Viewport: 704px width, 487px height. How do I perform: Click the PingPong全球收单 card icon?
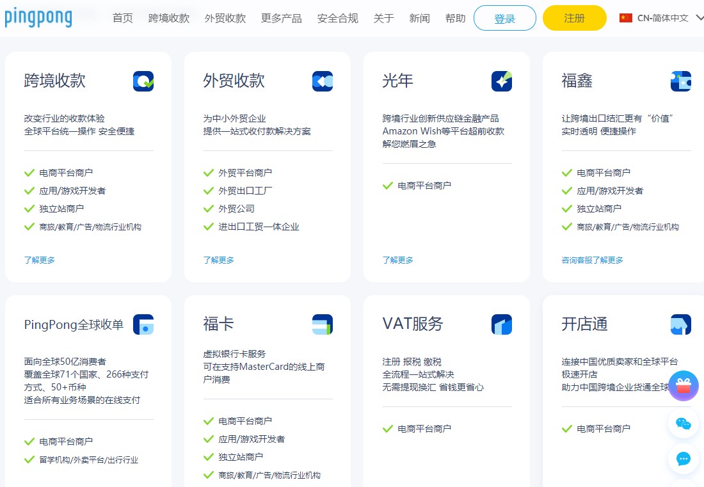coord(143,324)
